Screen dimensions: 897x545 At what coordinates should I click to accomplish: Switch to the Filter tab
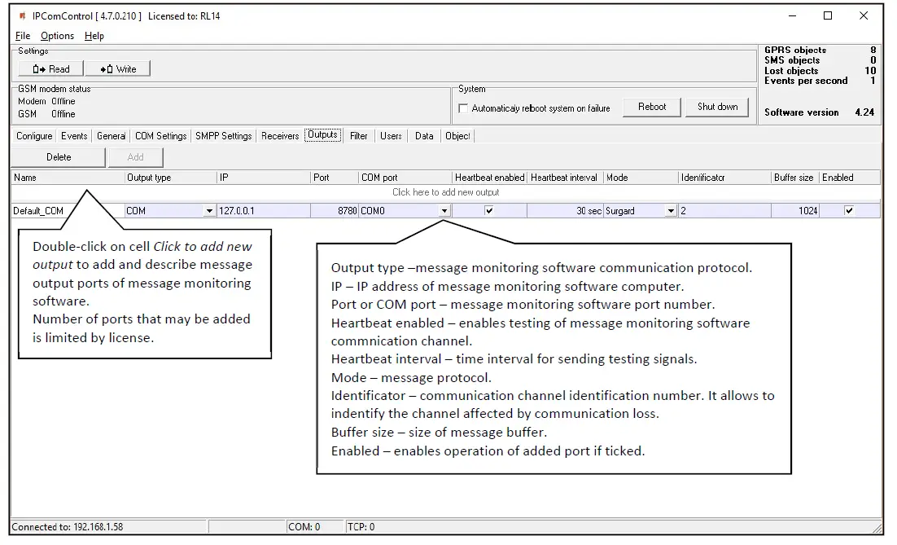click(358, 136)
